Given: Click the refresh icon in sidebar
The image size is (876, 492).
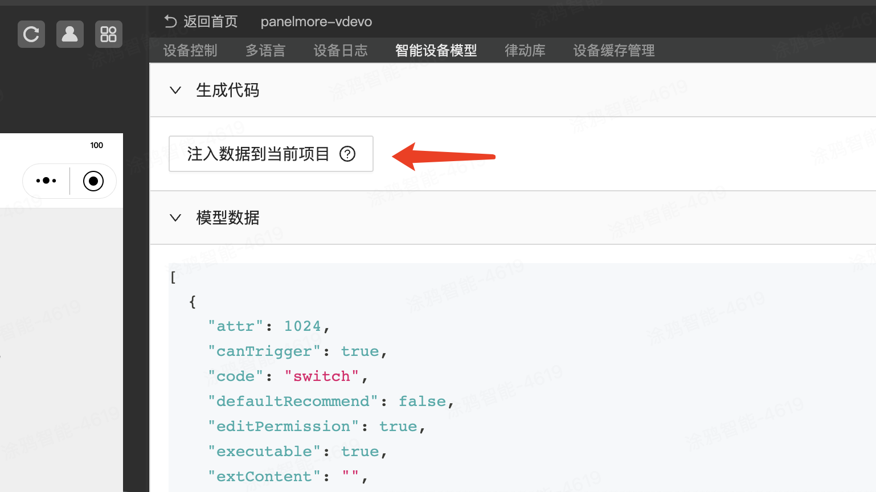Looking at the screenshot, I should click(x=31, y=34).
